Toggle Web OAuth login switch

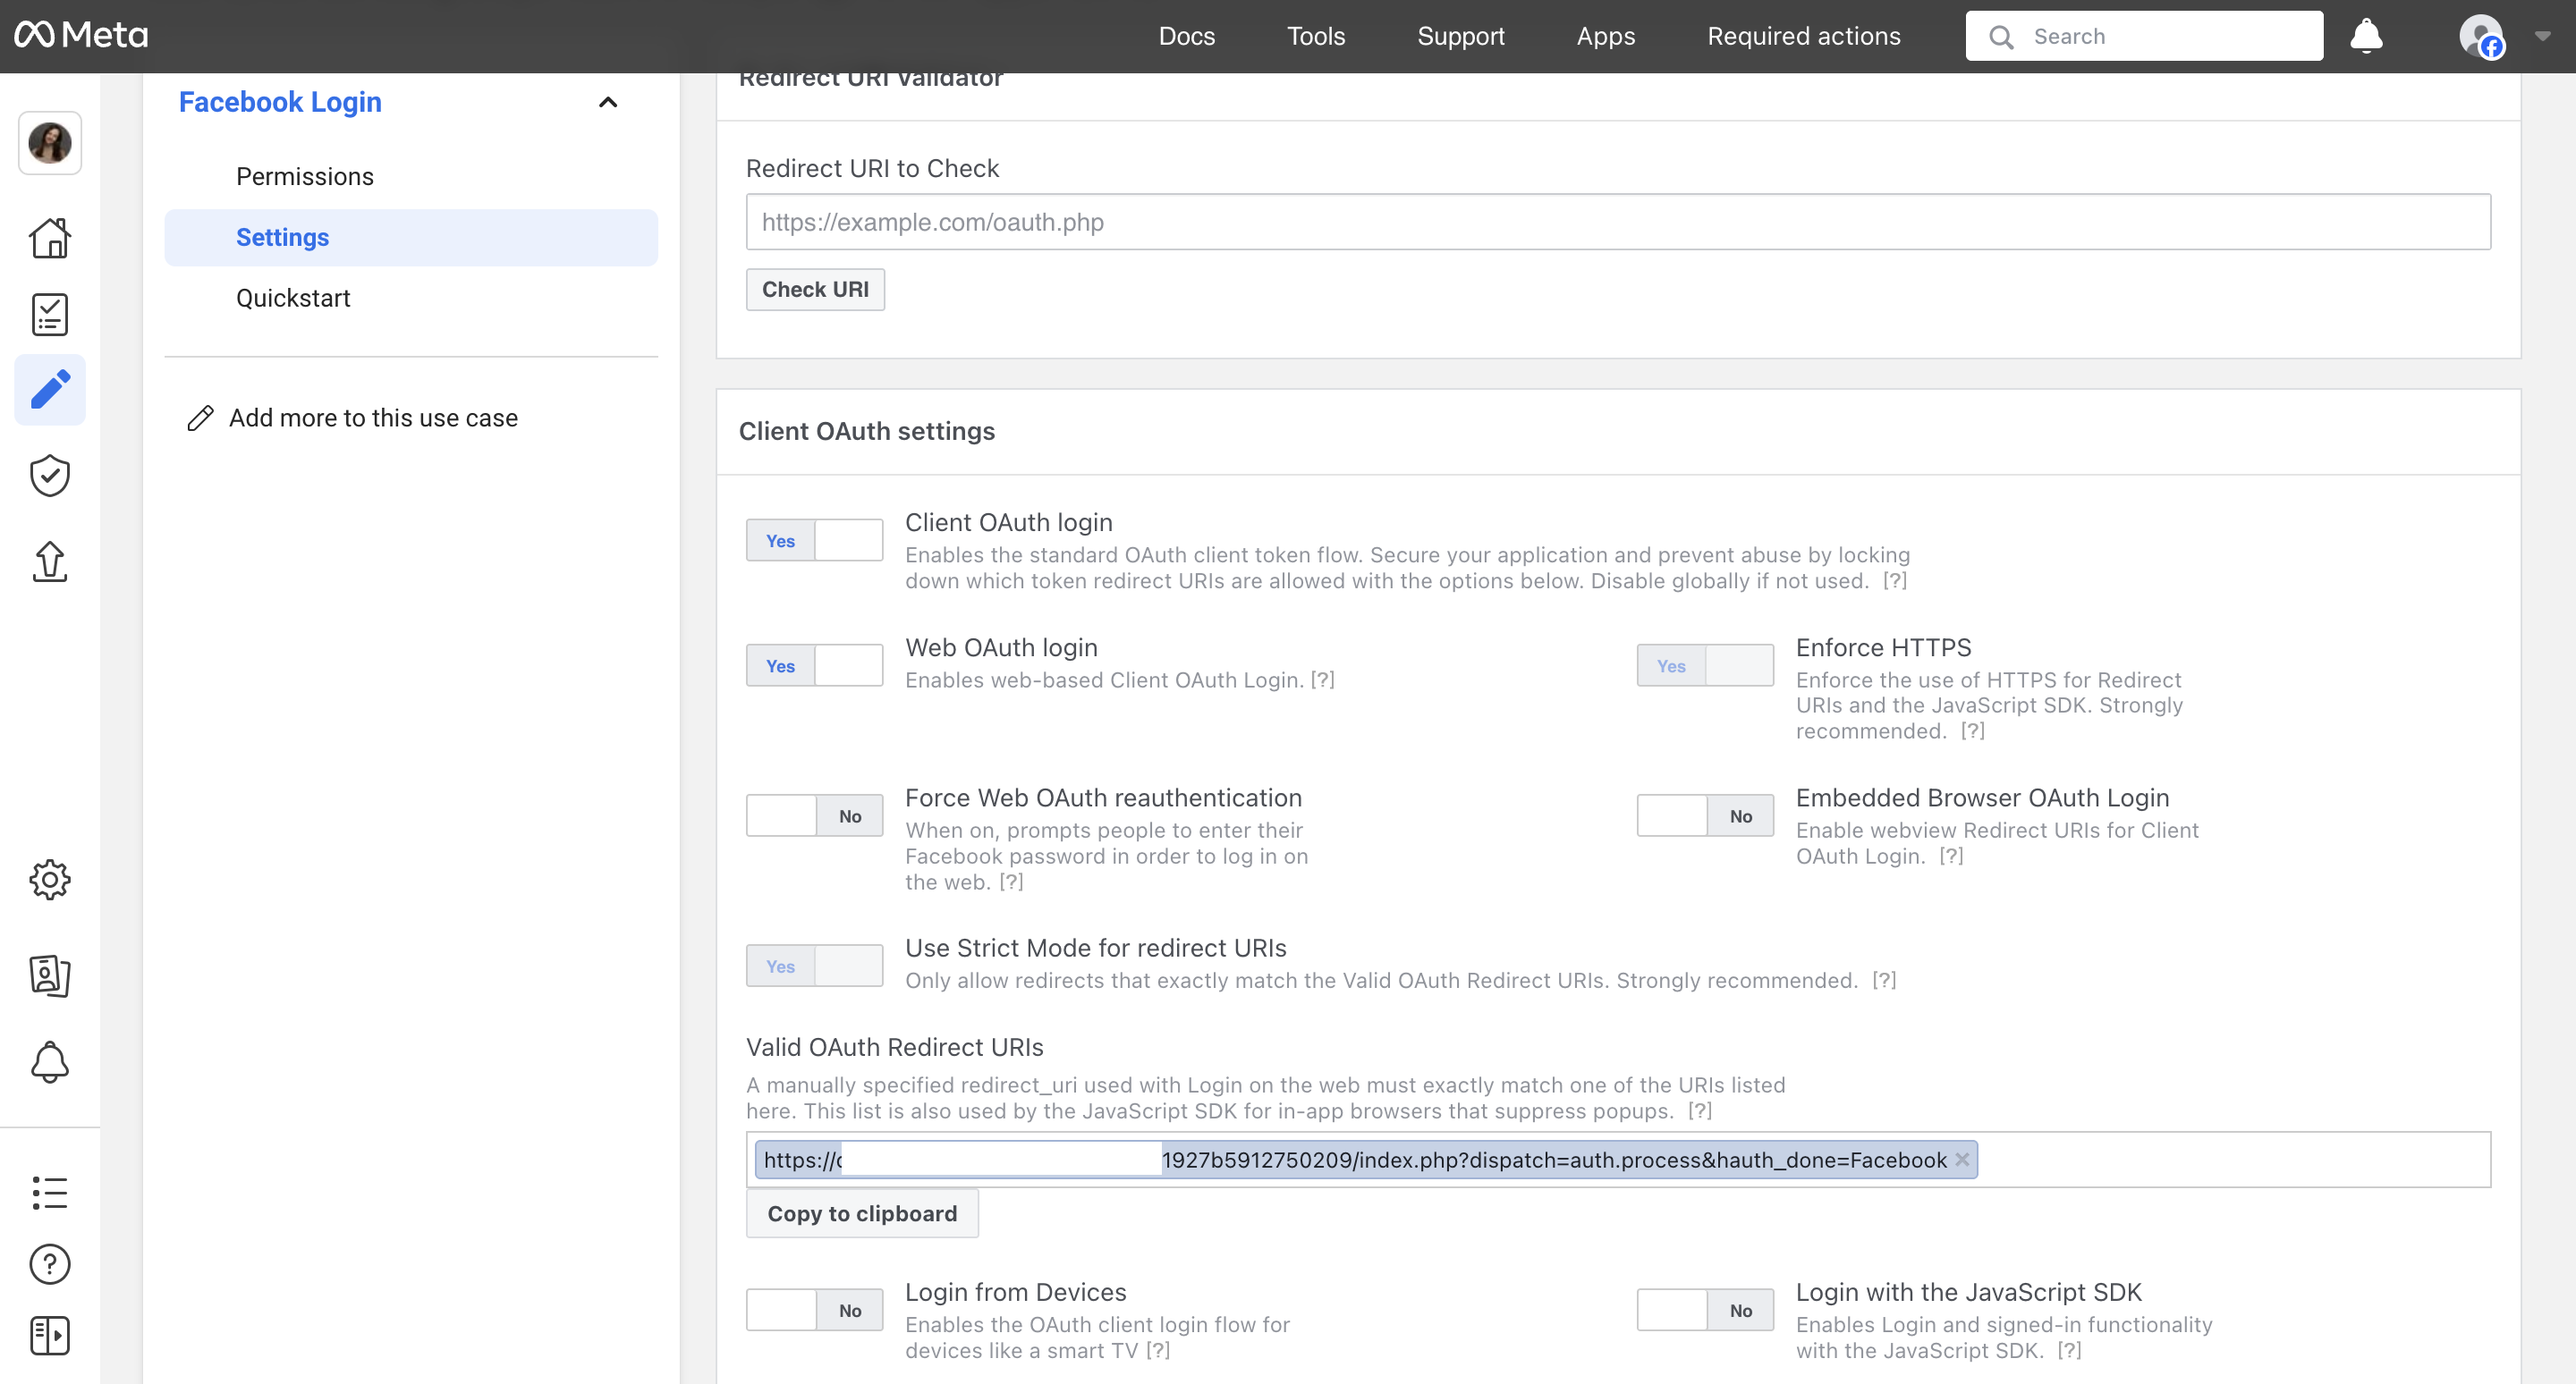coord(814,665)
